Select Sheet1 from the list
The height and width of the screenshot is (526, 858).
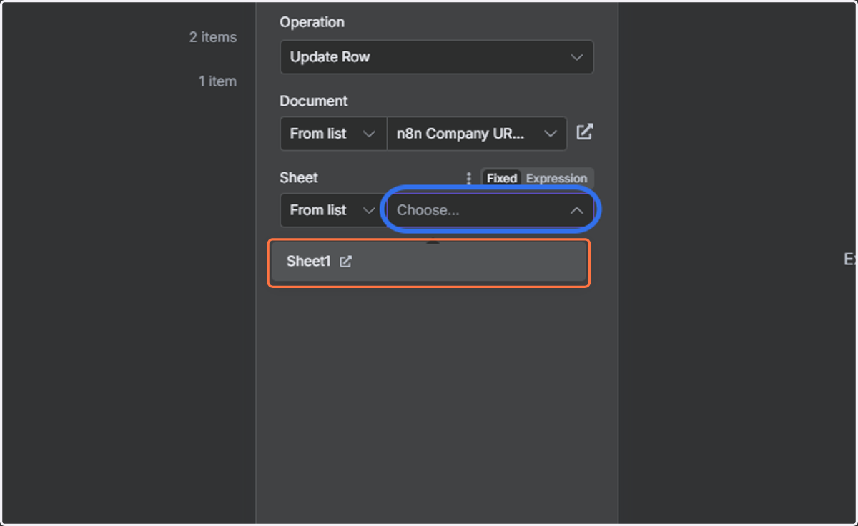[x=429, y=262]
